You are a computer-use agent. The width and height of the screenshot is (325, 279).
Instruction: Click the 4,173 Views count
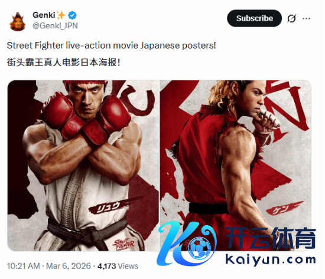coord(118,266)
